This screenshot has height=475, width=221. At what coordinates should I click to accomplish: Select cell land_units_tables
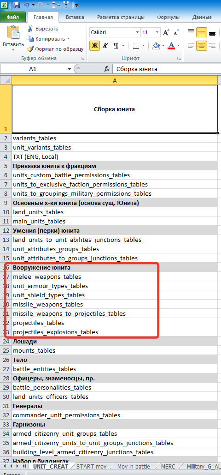point(115,212)
